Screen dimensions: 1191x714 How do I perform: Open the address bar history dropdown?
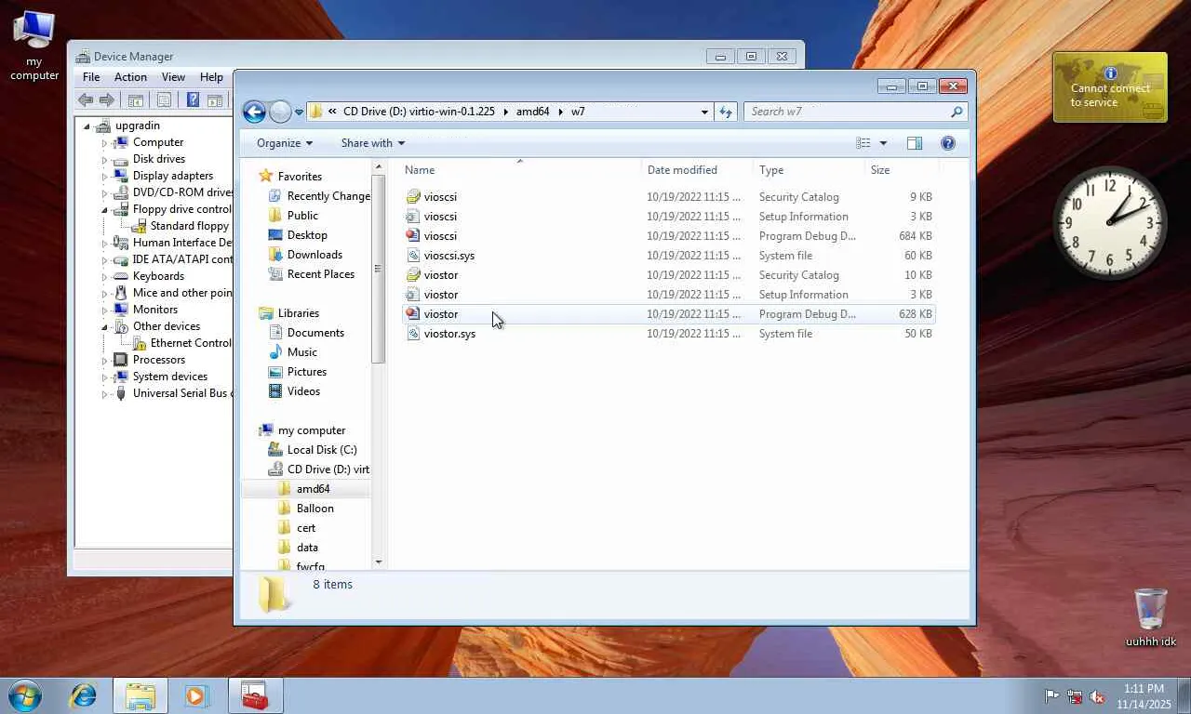tap(704, 112)
